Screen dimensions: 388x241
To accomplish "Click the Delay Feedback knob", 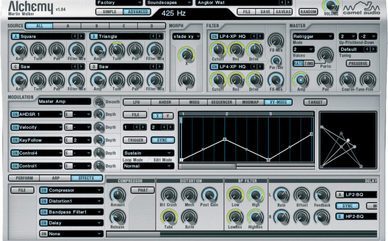I will click(322, 195).
